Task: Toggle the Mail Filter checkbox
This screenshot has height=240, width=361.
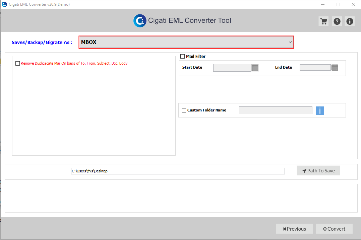Action: coord(183,56)
